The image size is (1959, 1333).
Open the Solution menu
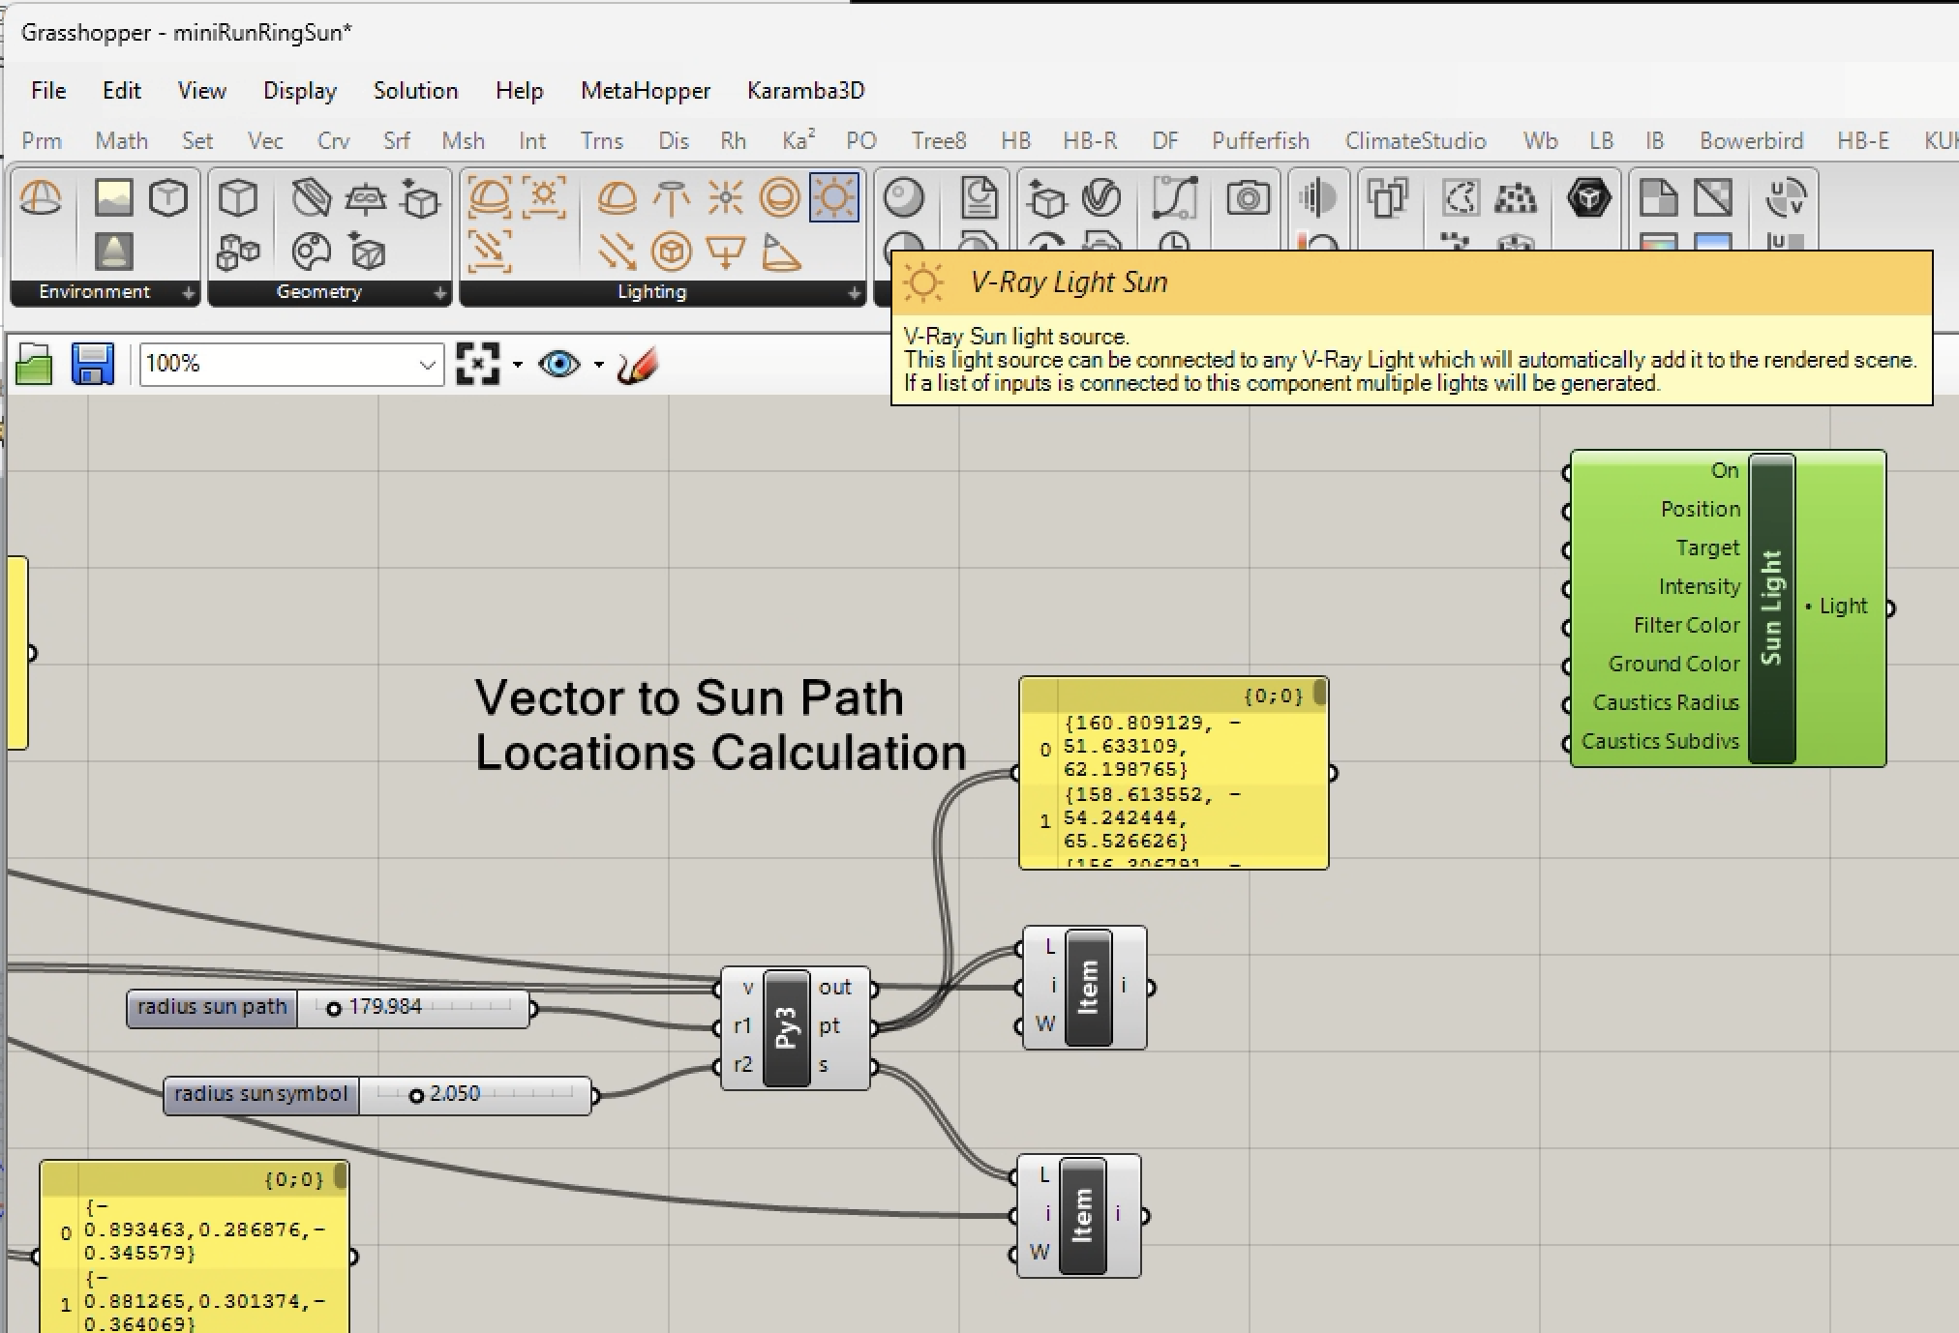[415, 91]
